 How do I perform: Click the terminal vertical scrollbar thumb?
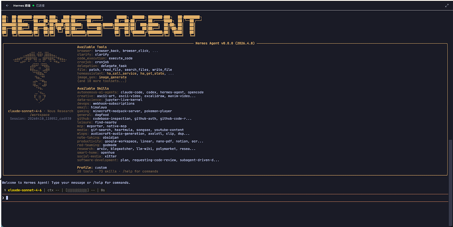pos(451,182)
